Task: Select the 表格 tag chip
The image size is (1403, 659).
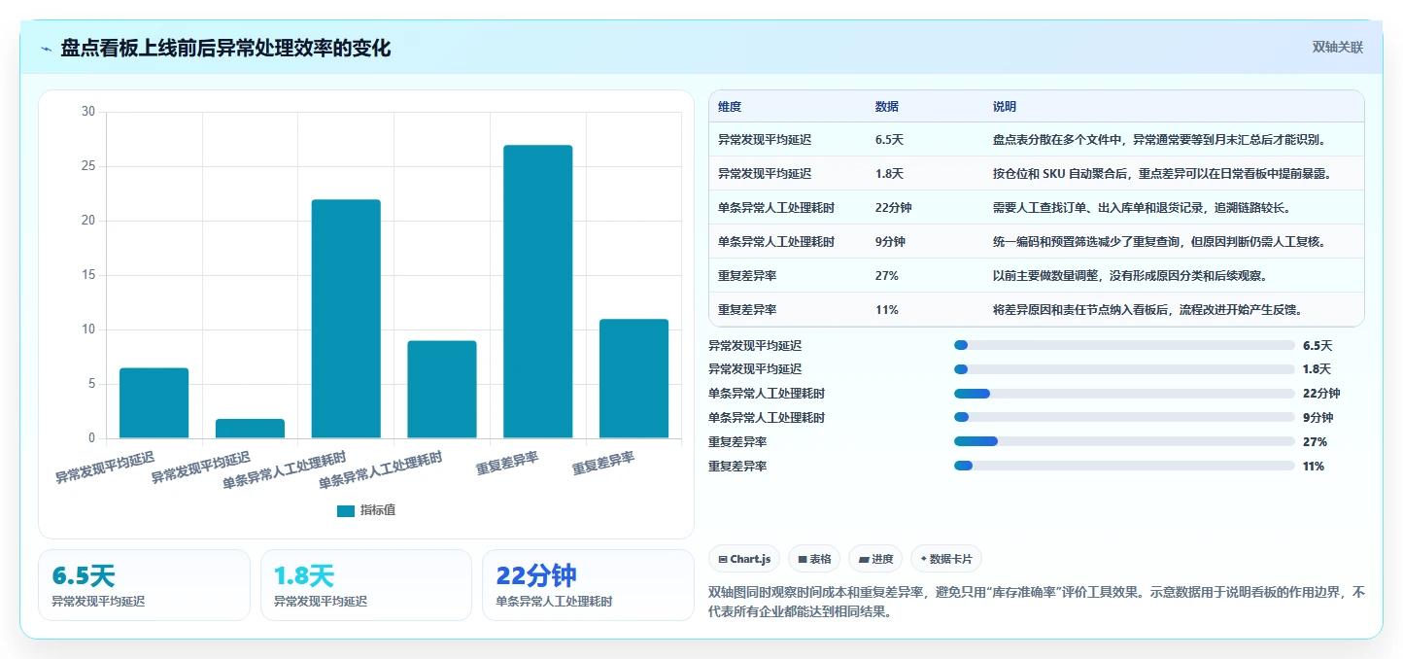Action: (x=814, y=559)
